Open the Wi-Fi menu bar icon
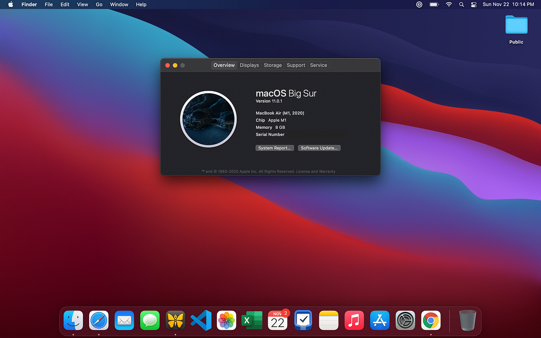The image size is (541, 338). tap(449, 5)
